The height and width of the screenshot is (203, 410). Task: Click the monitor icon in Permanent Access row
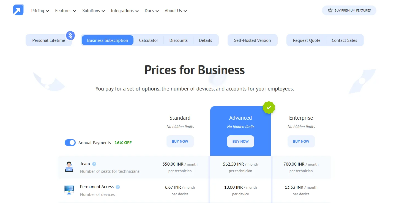[69, 190]
